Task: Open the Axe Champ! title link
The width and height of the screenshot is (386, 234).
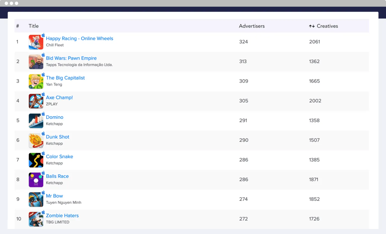Action: 59,97
